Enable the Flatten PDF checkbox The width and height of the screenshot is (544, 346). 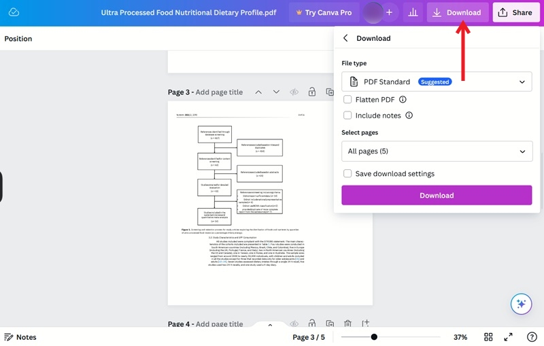347,99
